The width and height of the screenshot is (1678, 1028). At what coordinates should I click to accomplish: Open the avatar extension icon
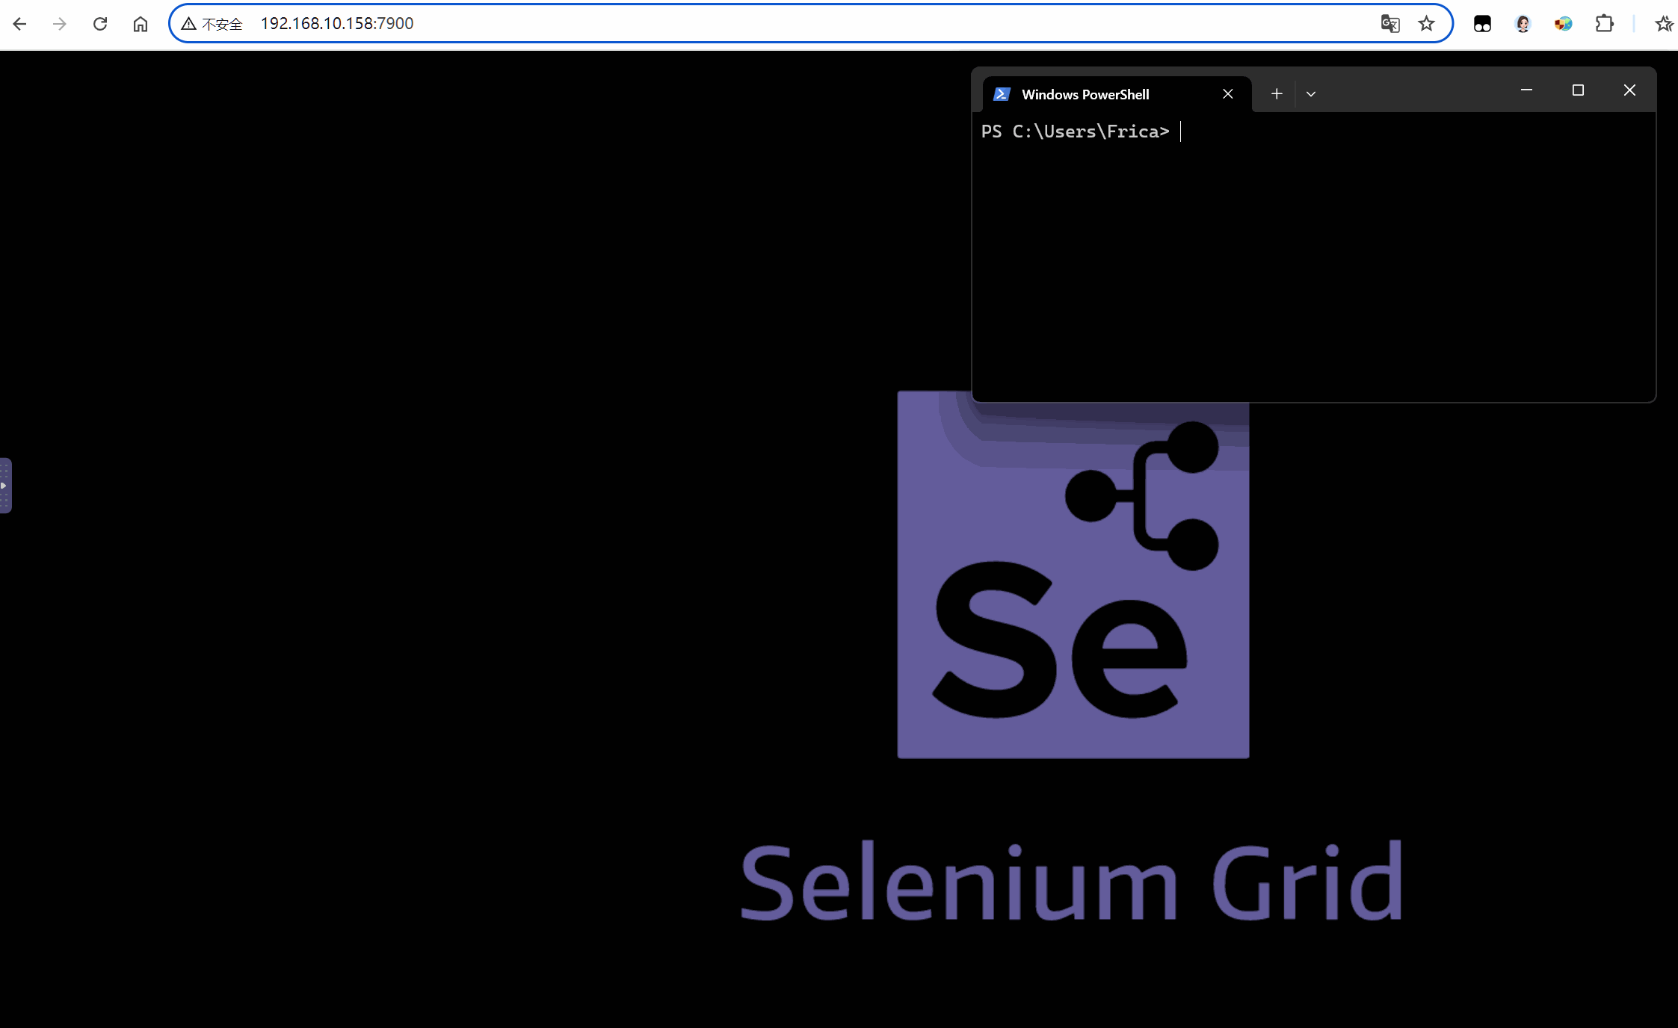click(1523, 24)
